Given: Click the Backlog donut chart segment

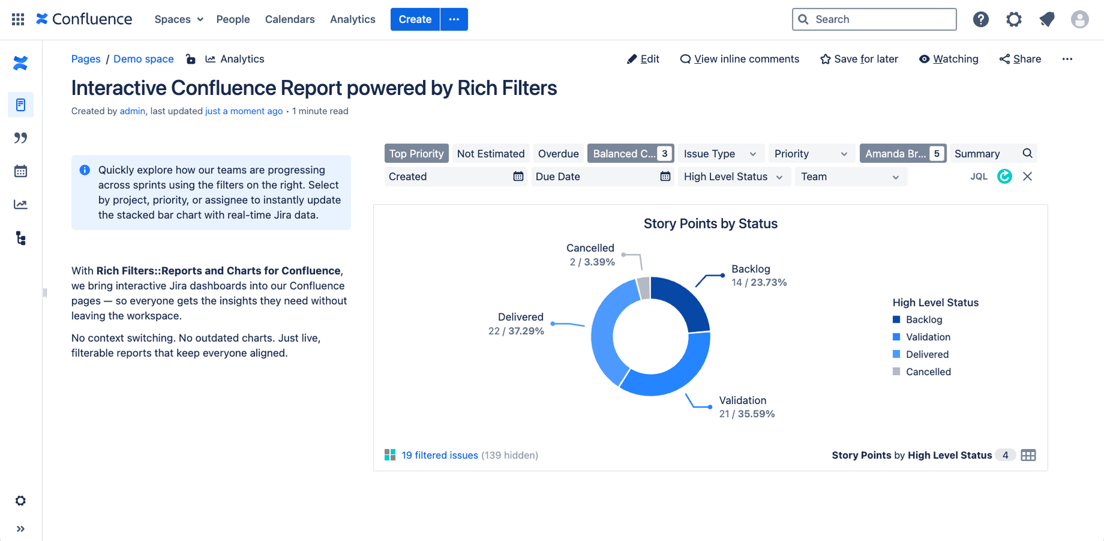Looking at the screenshot, I should tap(683, 300).
